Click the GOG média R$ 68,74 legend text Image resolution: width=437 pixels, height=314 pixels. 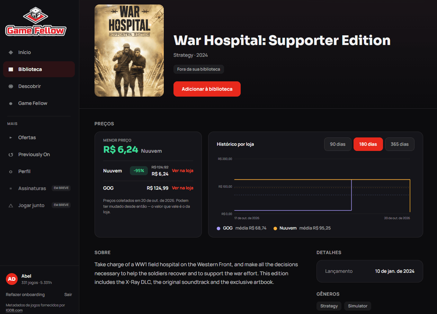(x=245, y=228)
